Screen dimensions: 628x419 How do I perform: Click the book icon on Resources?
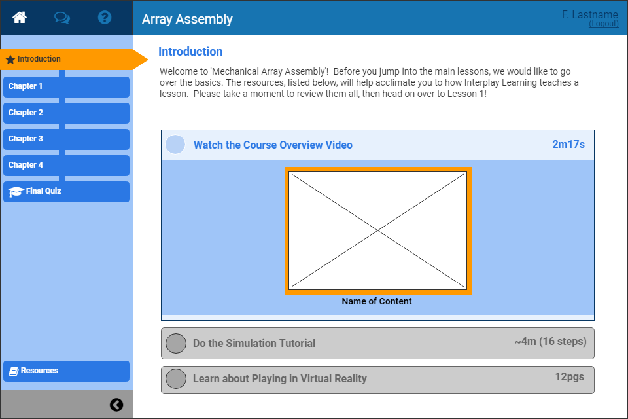coord(13,371)
